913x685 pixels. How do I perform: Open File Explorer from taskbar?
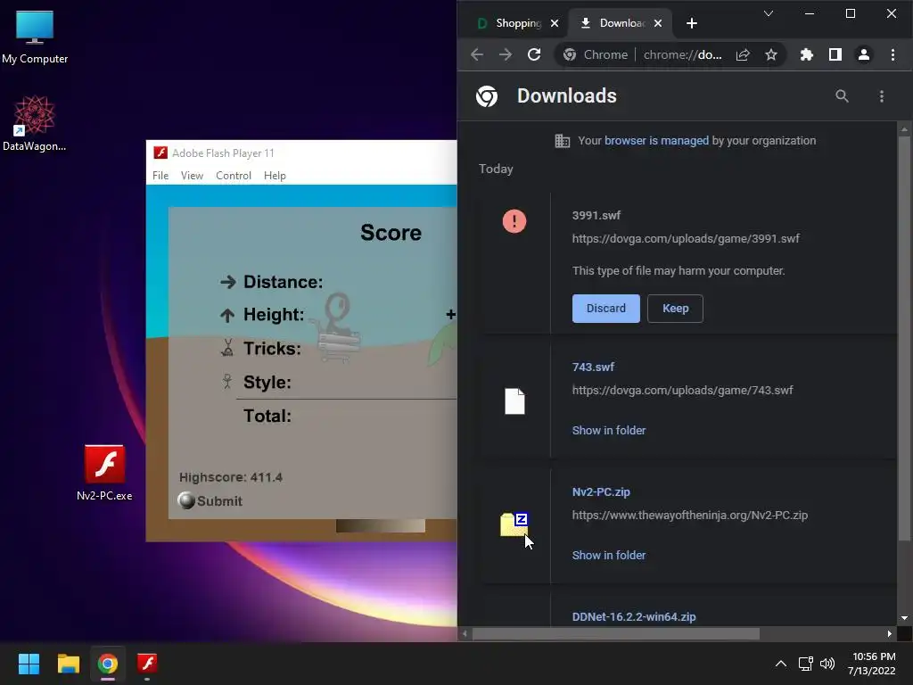(x=68, y=664)
